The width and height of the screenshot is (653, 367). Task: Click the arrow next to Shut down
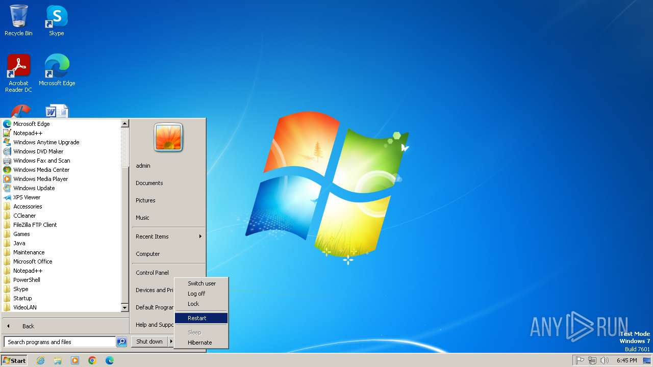pos(171,342)
